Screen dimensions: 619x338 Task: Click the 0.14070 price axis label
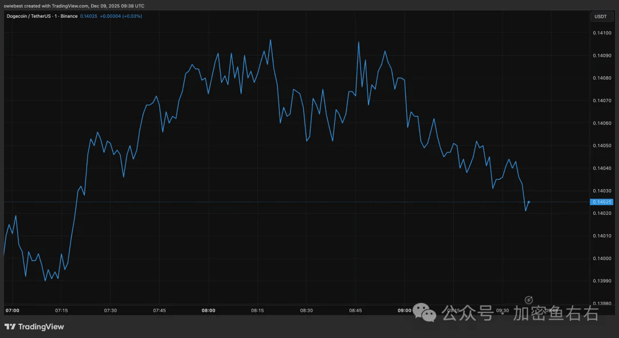(602, 101)
